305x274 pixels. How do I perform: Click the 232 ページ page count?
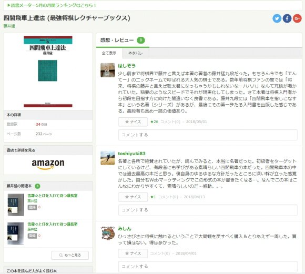click(44, 134)
